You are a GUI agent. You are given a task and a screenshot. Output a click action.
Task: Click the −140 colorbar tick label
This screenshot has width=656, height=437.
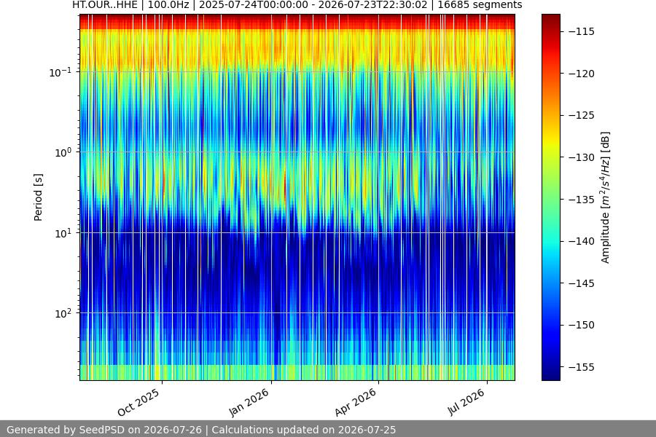tap(582, 241)
